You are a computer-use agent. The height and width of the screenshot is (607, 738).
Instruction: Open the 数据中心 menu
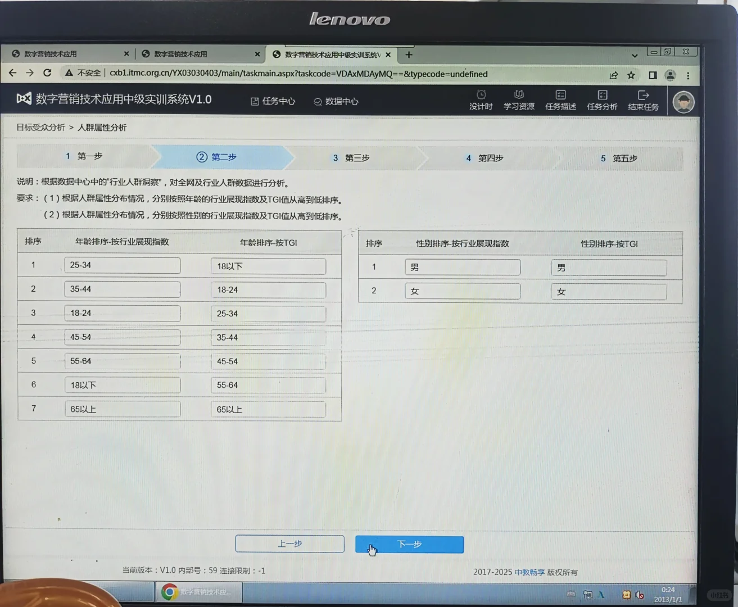tap(336, 102)
